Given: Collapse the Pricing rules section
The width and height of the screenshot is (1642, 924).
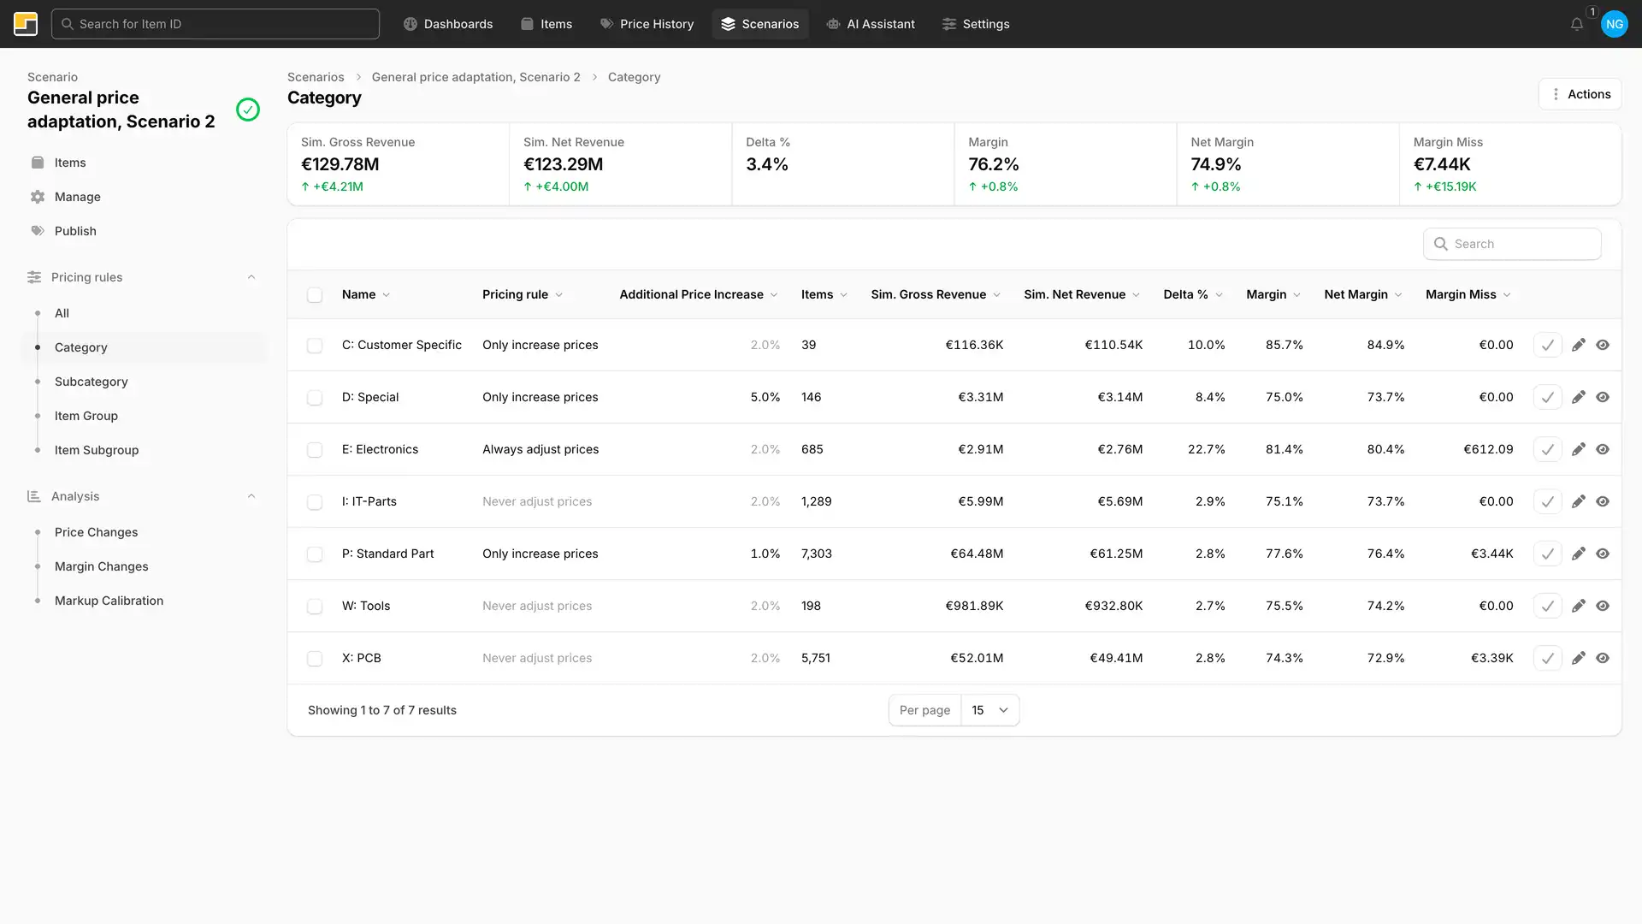Looking at the screenshot, I should click(251, 277).
